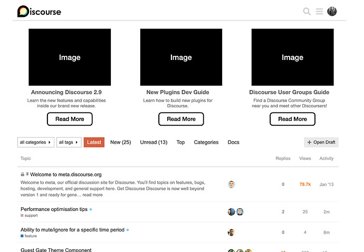
Task: Open the New Plugins Dev Guide heading
Action: coord(178,93)
